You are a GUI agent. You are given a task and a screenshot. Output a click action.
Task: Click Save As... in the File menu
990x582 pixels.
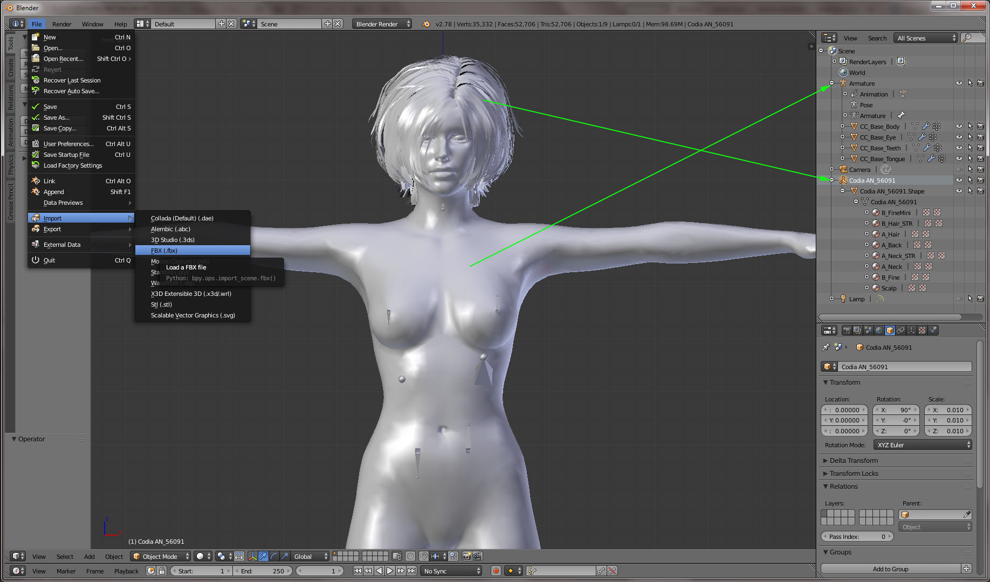pos(81,117)
